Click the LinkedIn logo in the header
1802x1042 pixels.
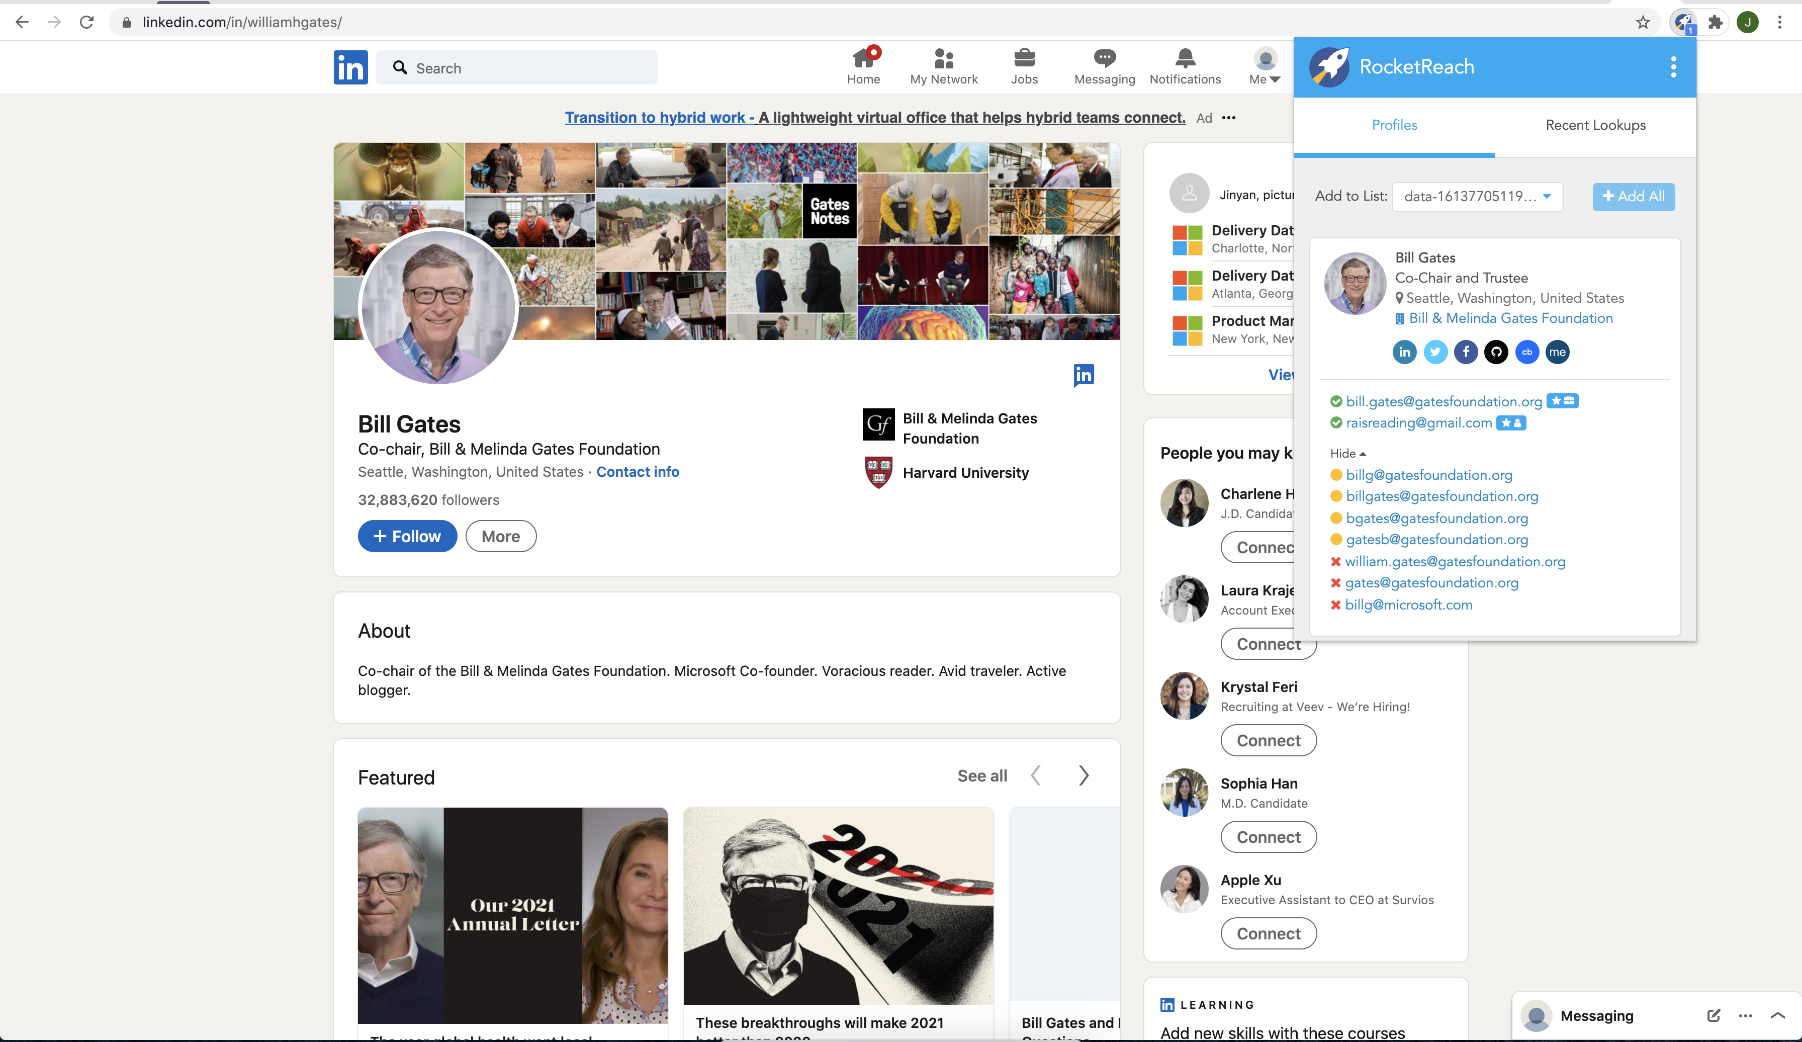[x=350, y=67]
